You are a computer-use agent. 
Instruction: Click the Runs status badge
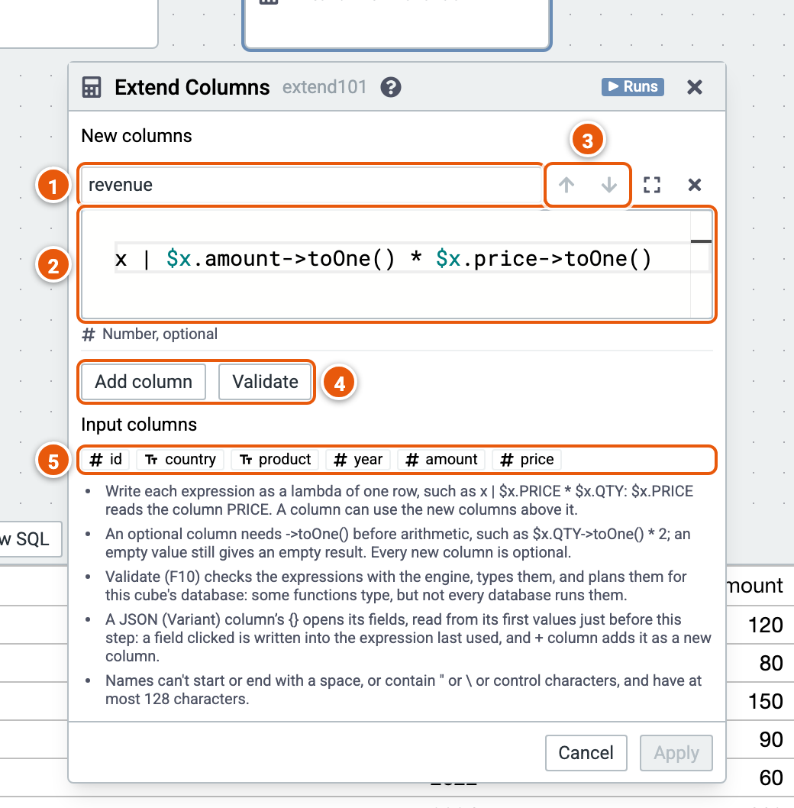click(x=632, y=86)
